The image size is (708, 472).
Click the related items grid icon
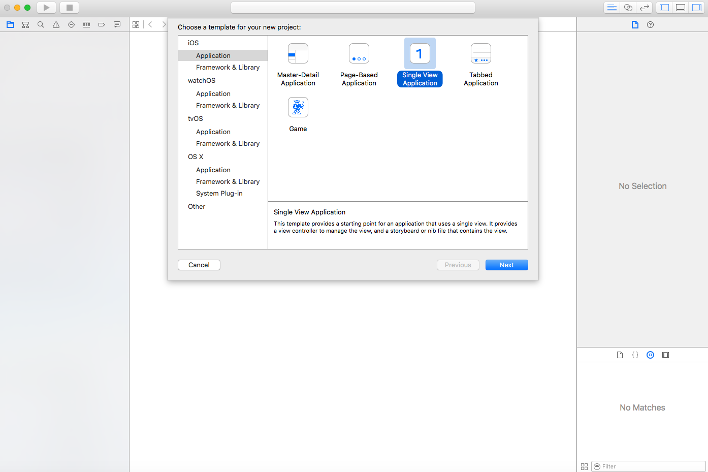pos(136,24)
